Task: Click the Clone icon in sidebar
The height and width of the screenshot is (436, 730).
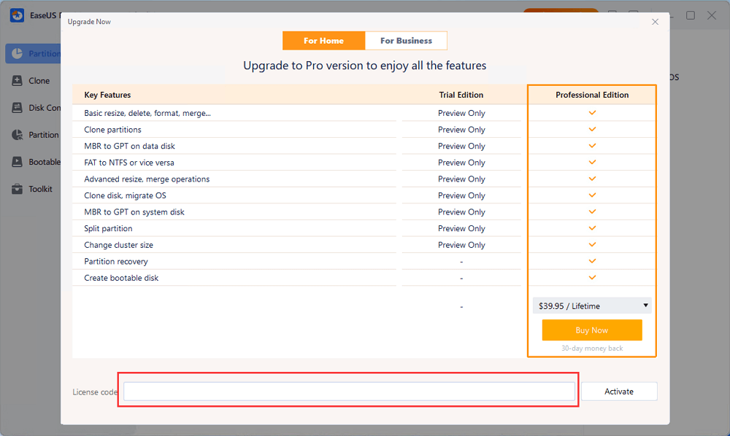Action: pos(18,80)
